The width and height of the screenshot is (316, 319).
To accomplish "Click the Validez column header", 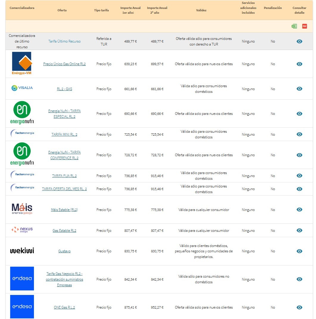I will [201, 10].
